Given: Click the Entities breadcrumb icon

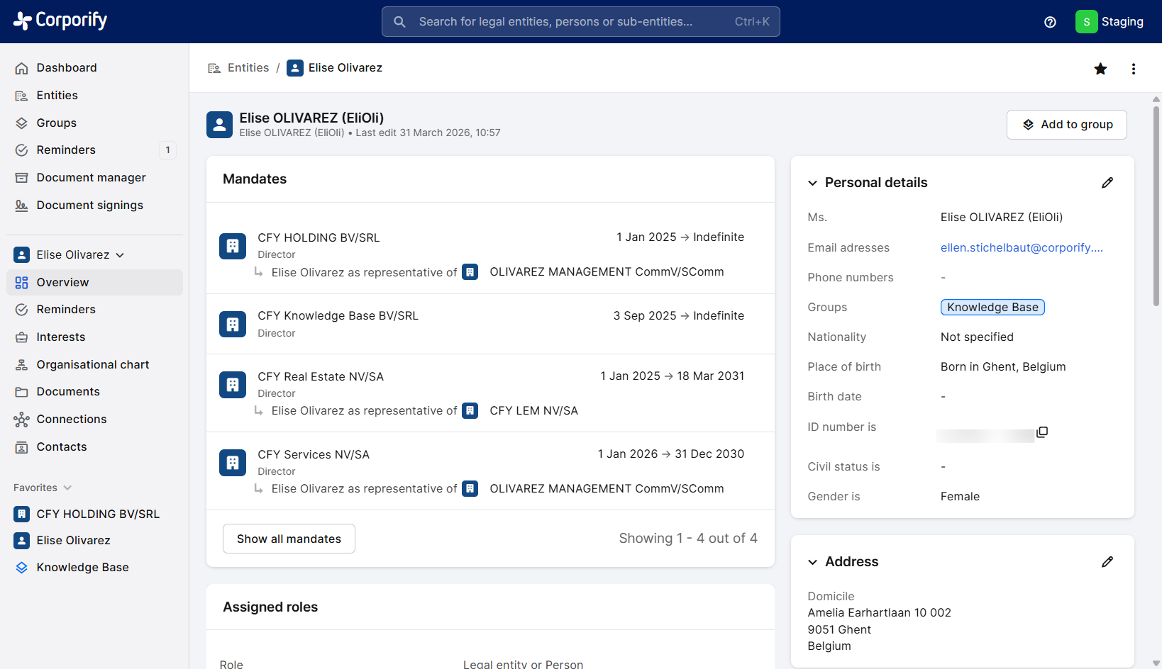Looking at the screenshot, I should (214, 68).
